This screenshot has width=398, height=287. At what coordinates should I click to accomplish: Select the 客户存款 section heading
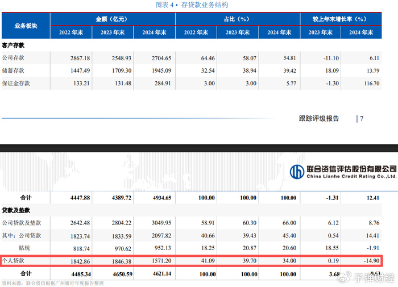click(13, 45)
